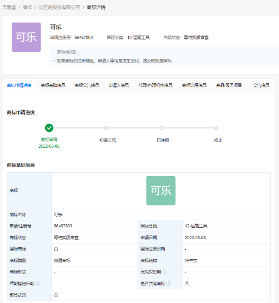Click 普通商标 in the 商标类型 row

click(62, 260)
